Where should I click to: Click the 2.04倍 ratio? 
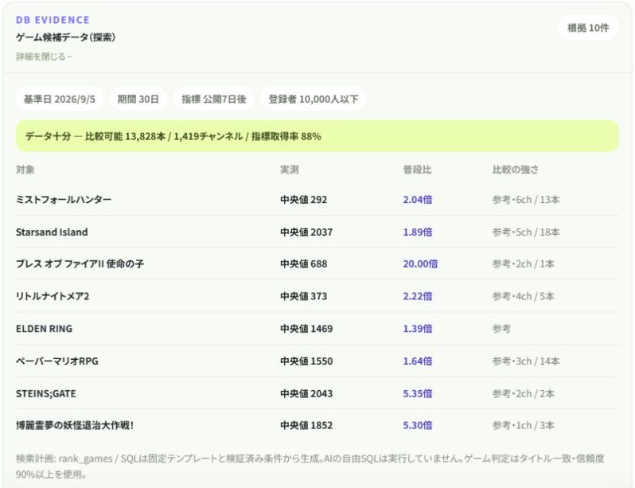(x=418, y=199)
